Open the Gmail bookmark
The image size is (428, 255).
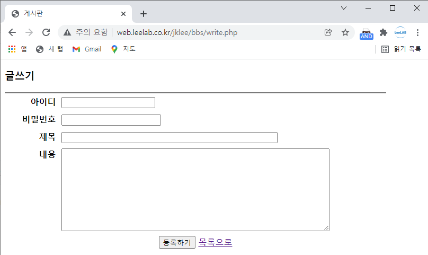(x=86, y=49)
